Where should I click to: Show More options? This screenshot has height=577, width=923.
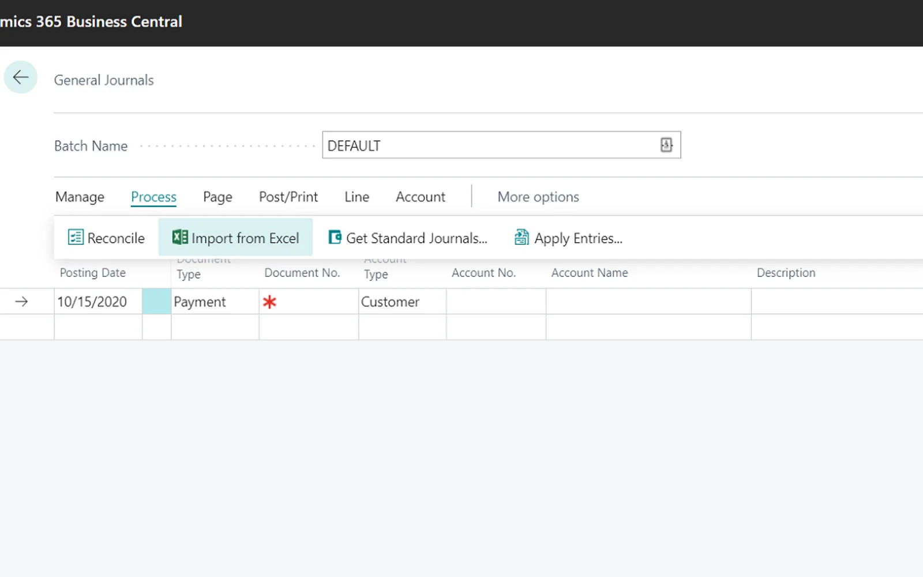[x=538, y=197]
